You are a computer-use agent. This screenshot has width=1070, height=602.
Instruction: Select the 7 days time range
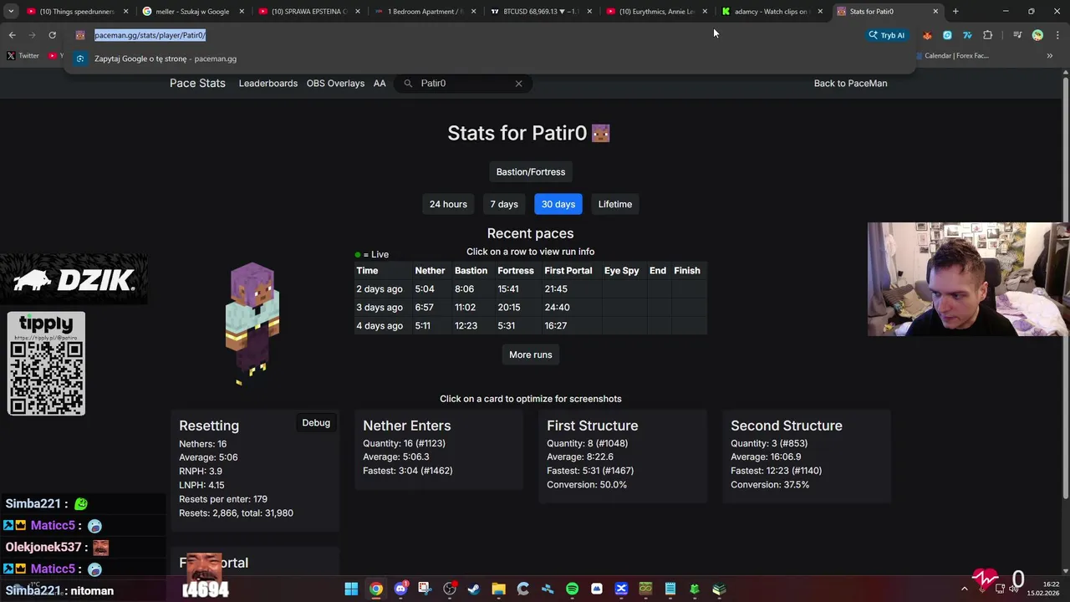click(x=504, y=204)
